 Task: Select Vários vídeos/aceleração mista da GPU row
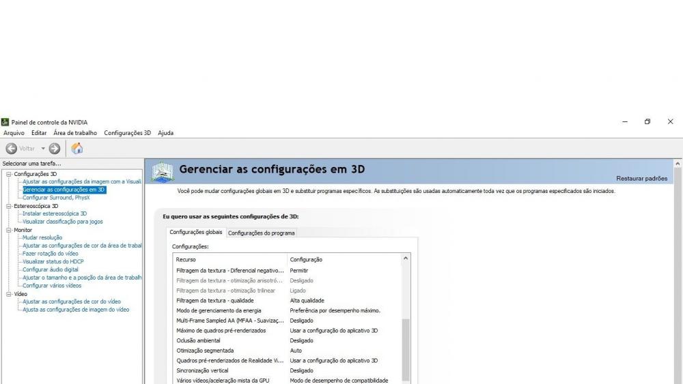[287, 381]
